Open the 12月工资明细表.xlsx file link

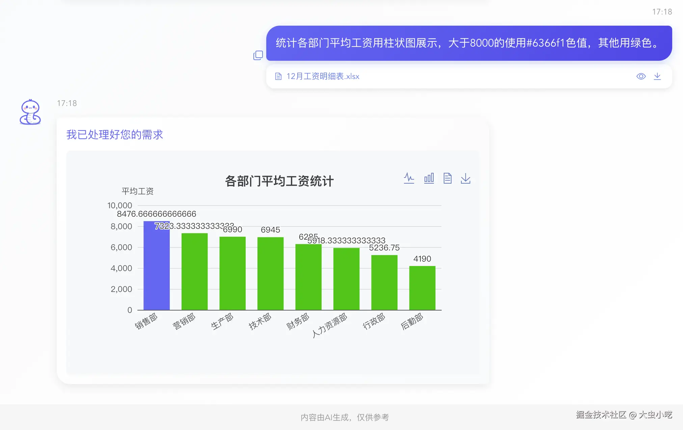[323, 76]
